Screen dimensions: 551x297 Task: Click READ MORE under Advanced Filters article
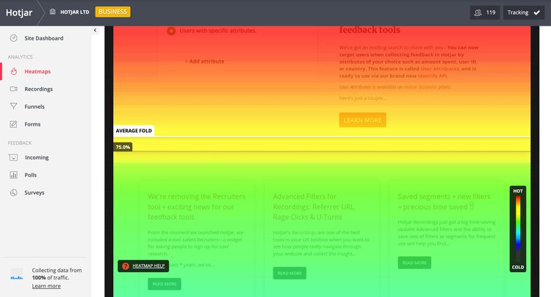289,273
